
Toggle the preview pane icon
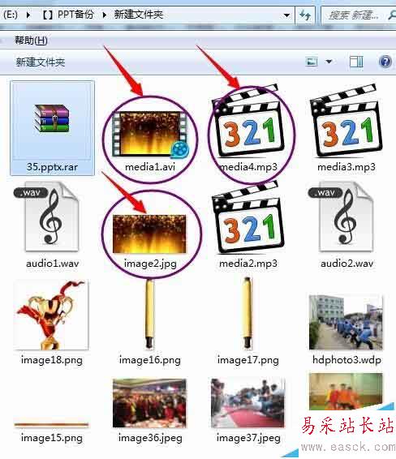[x=356, y=62]
